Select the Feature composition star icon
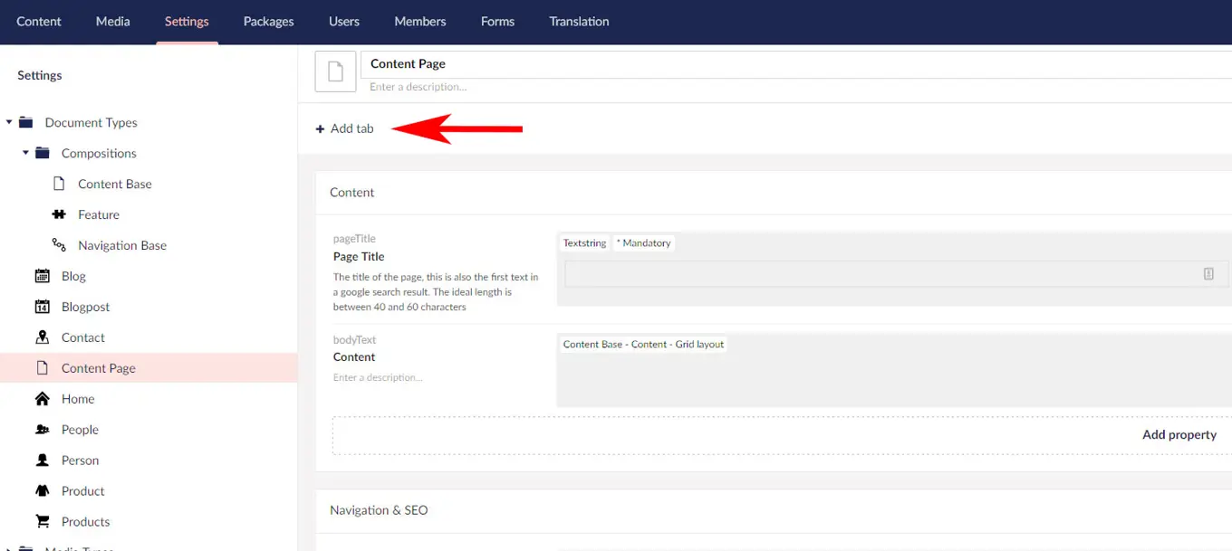This screenshot has width=1232, height=551. pos(57,214)
